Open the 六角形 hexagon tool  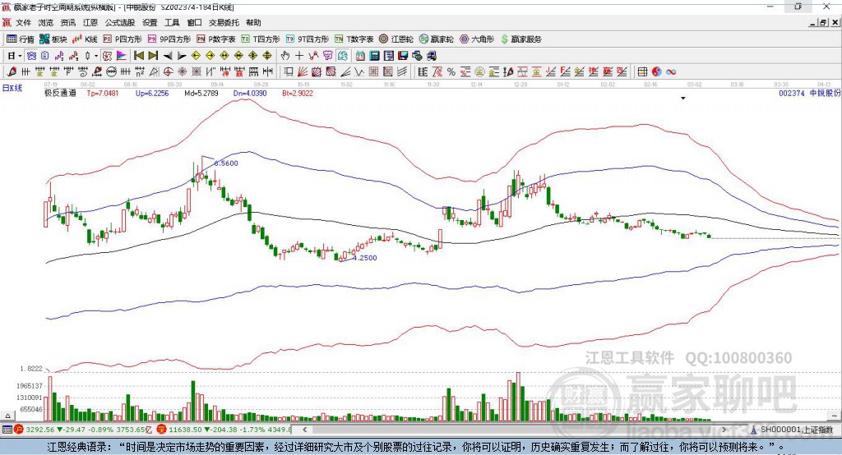477,39
